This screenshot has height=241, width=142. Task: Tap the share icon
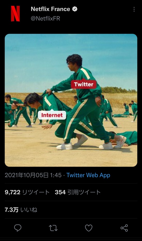124,228
